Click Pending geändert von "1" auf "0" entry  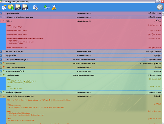17,35
